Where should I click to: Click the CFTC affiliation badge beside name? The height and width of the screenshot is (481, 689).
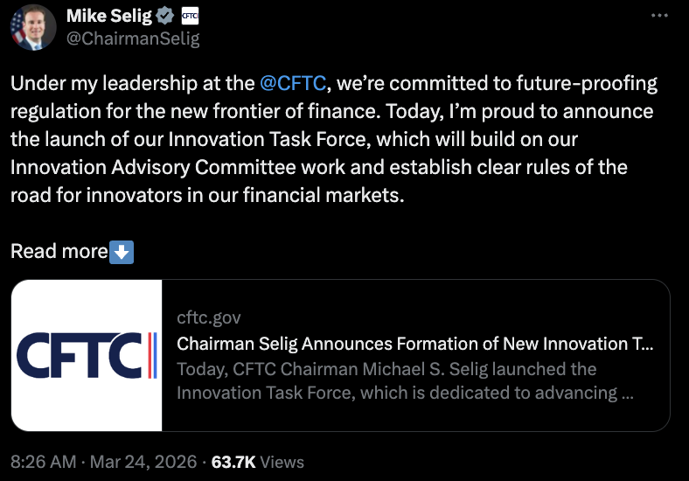(x=189, y=16)
